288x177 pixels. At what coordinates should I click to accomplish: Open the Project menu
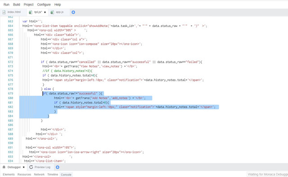point(28,4)
